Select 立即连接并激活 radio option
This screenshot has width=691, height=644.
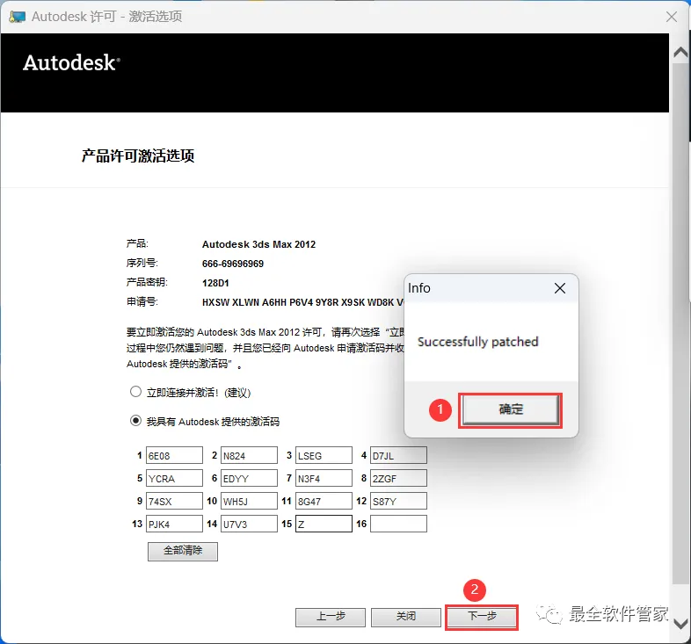[x=135, y=392]
